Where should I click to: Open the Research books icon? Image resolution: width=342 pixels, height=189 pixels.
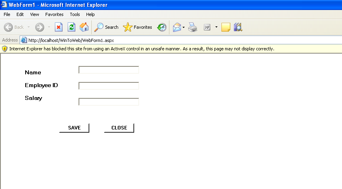(x=238, y=27)
